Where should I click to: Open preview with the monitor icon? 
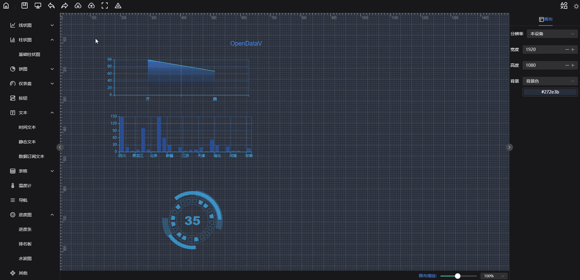pyautogui.click(x=38, y=5)
